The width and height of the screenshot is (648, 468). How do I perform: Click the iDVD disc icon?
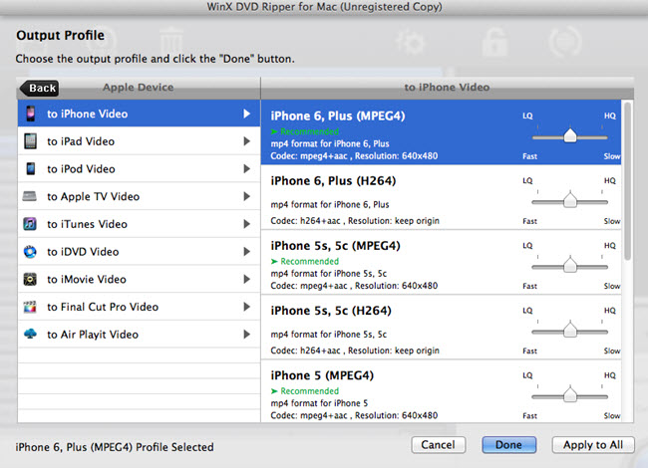coord(30,251)
